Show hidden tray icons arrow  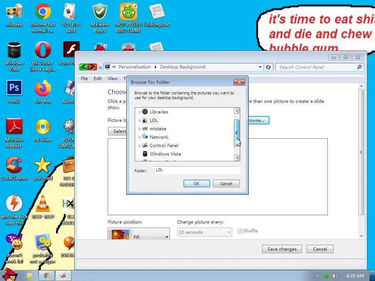pos(318,276)
